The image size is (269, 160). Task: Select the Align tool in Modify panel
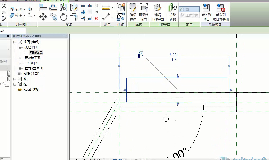[x=43, y=8]
